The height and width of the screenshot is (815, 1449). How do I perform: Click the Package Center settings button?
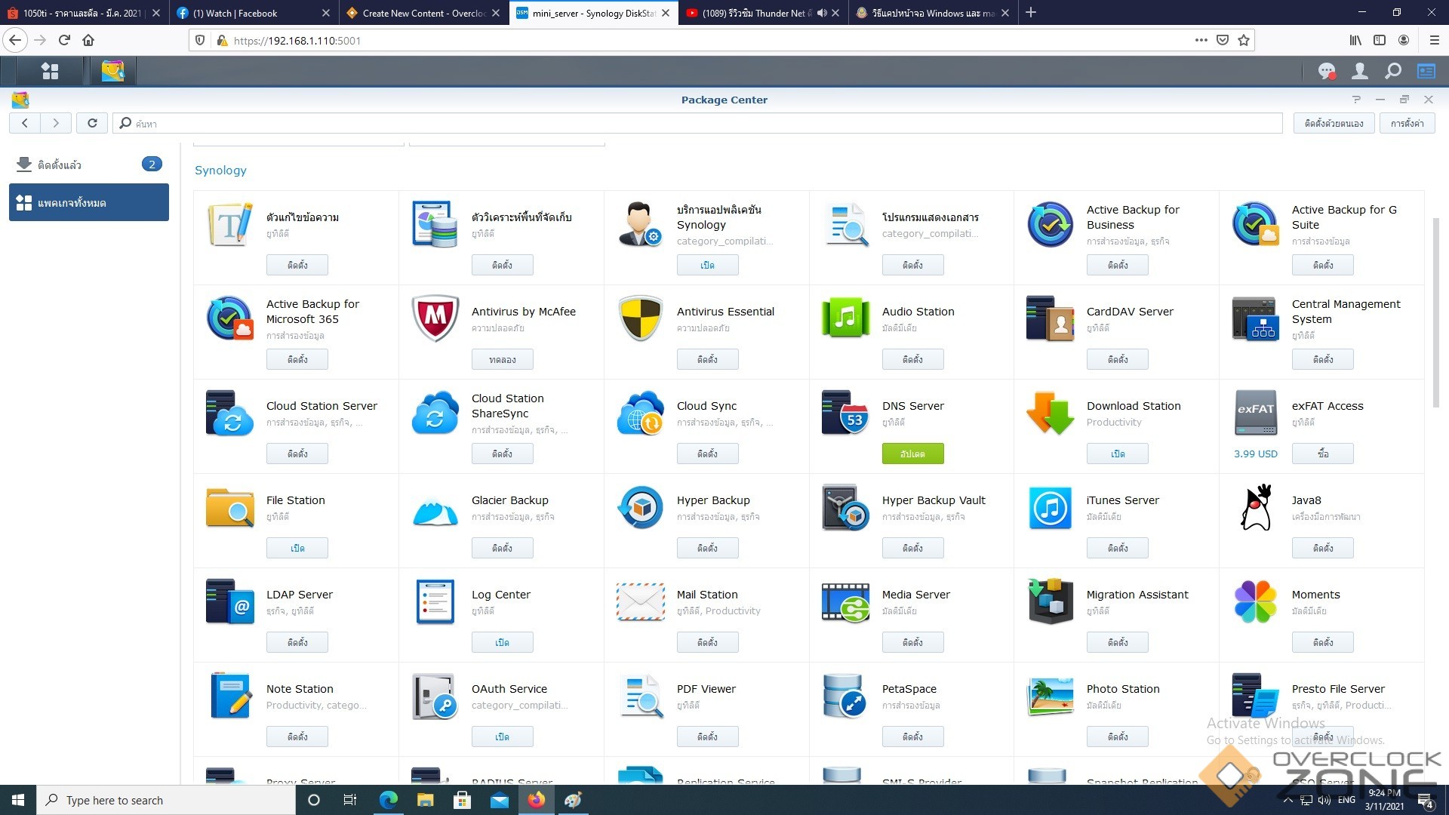click(x=1407, y=123)
